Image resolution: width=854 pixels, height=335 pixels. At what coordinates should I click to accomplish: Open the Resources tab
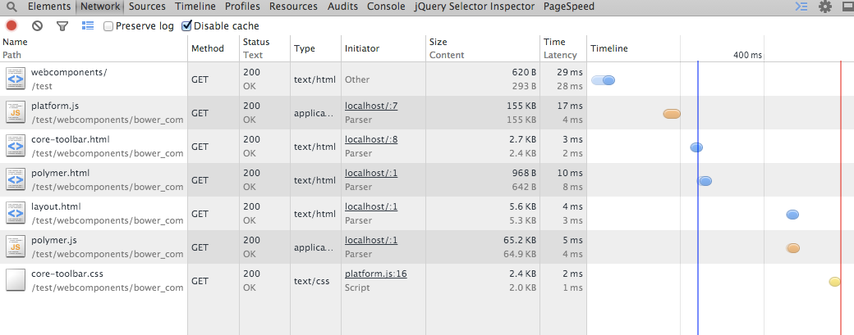tap(294, 7)
